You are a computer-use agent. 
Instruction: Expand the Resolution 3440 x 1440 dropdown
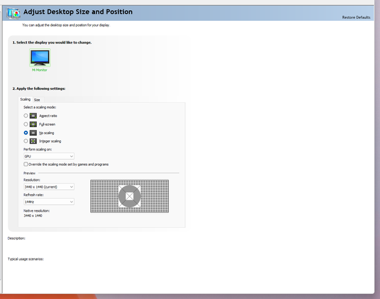click(x=49, y=186)
